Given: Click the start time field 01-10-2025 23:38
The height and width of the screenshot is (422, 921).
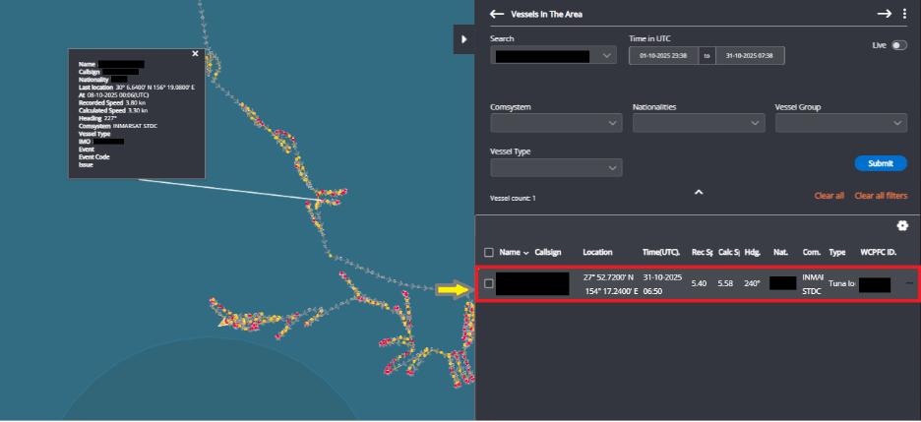Looking at the screenshot, I should tap(663, 56).
